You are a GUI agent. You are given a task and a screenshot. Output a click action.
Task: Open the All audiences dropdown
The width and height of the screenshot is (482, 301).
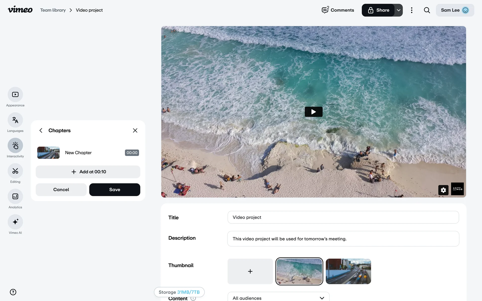pyautogui.click(x=278, y=298)
